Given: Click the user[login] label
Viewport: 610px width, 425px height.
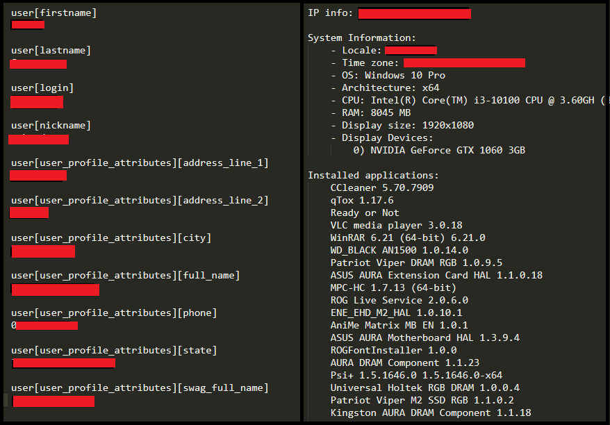Looking at the screenshot, I should tap(42, 88).
